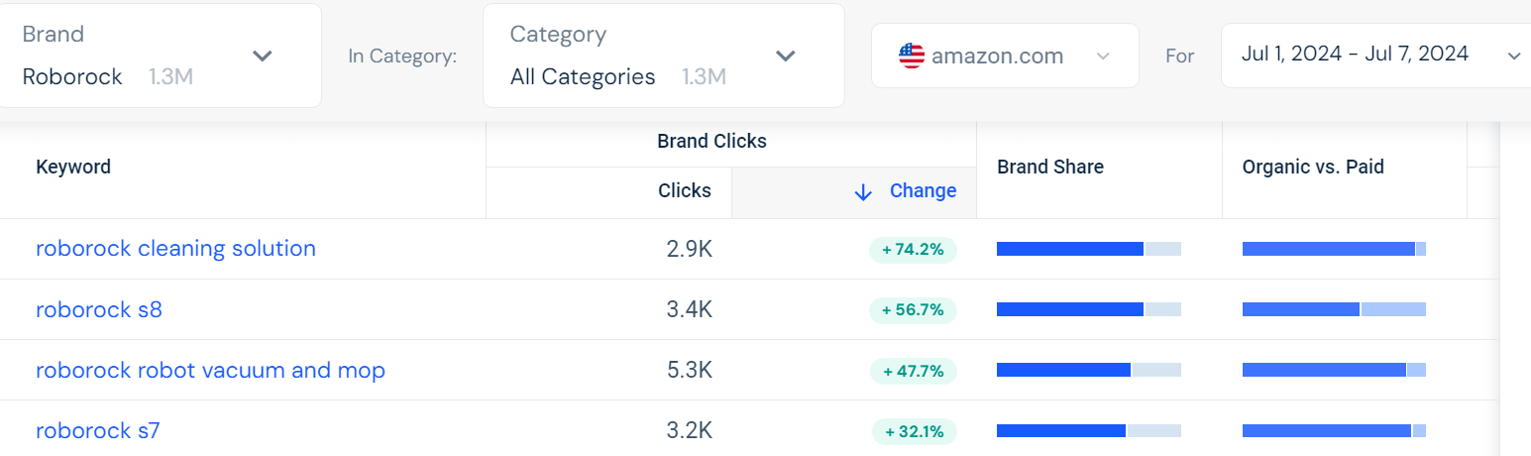
Task: Click the Organic vs. Paid column header
Action: (1312, 167)
